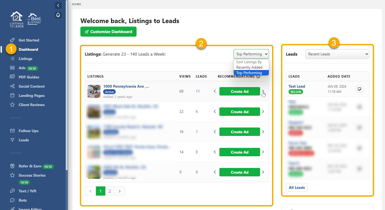Click the All Leads button
The image size is (385, 210).
296,187
